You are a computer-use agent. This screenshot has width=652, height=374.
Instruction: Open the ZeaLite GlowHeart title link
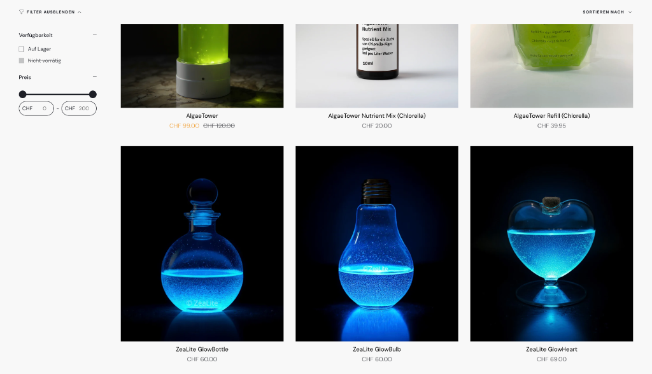click(x=551, y=349)
